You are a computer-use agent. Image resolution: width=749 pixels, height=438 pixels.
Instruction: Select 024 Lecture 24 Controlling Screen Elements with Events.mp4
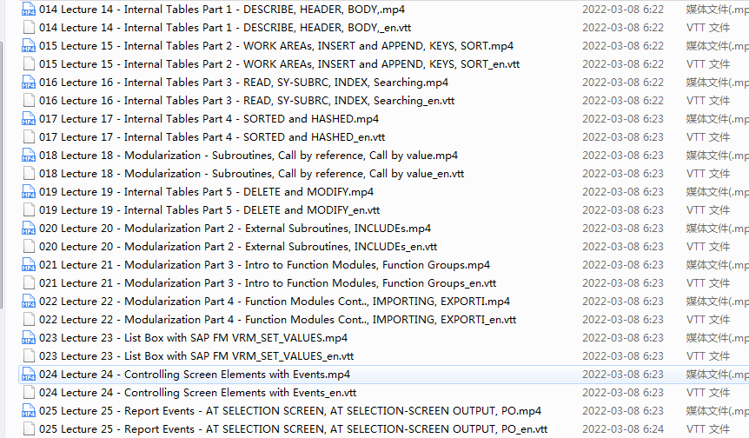coord(195,374)
